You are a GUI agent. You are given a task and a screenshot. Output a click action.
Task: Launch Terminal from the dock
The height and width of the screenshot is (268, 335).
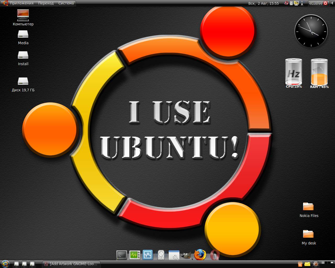pyautogui.click(x=122, y=255)
